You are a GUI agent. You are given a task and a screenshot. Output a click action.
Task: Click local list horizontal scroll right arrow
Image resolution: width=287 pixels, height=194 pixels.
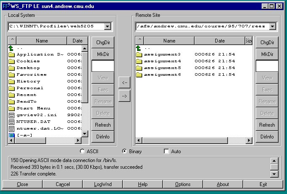(x=78, y=140)
